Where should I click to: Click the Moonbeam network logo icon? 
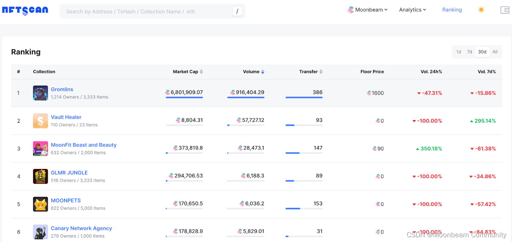351,10
